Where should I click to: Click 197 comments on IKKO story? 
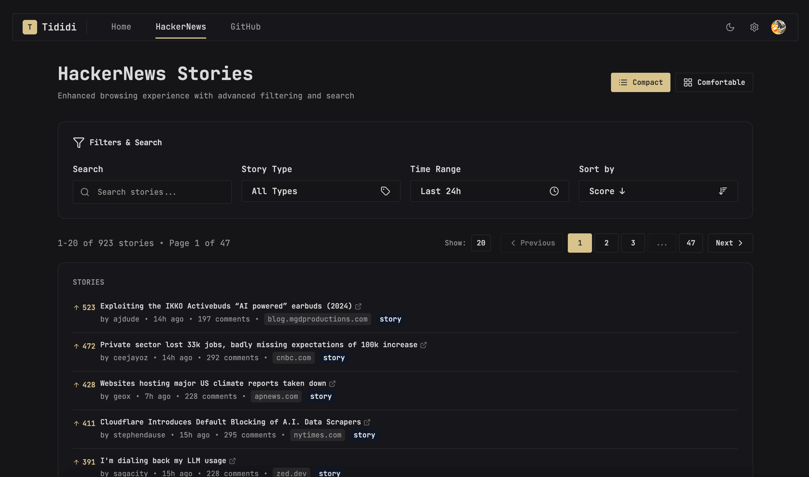pos(224,319)
